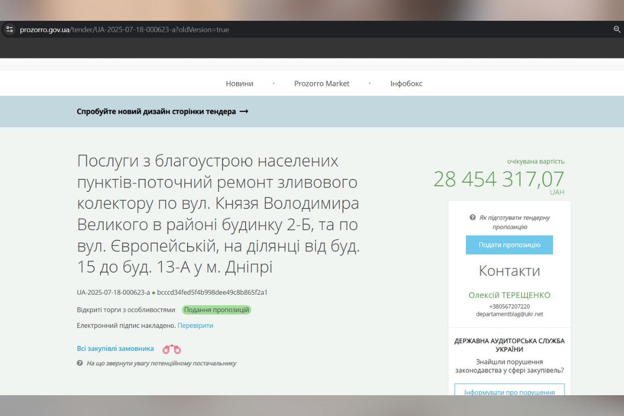Click the phone number +380567207220
624x416 pixels.
pyautogui.click(x=509, y=306)
